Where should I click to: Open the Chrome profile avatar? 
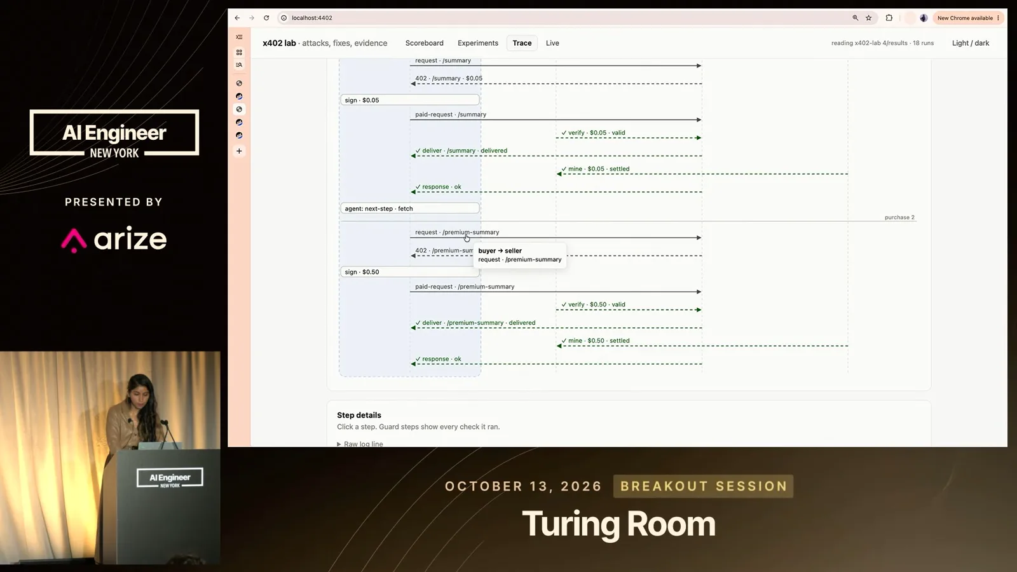[x=924, y=18]
